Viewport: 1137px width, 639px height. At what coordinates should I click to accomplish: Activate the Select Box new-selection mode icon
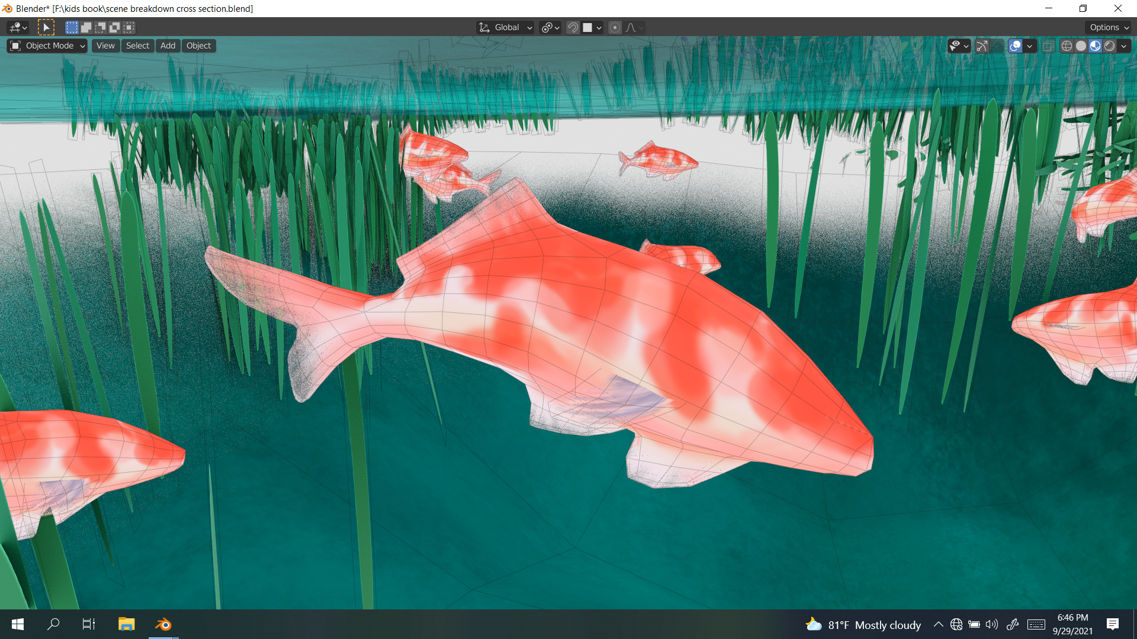click(x=71, y=27)
